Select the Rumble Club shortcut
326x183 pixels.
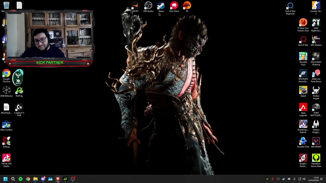tap(303, 143)
